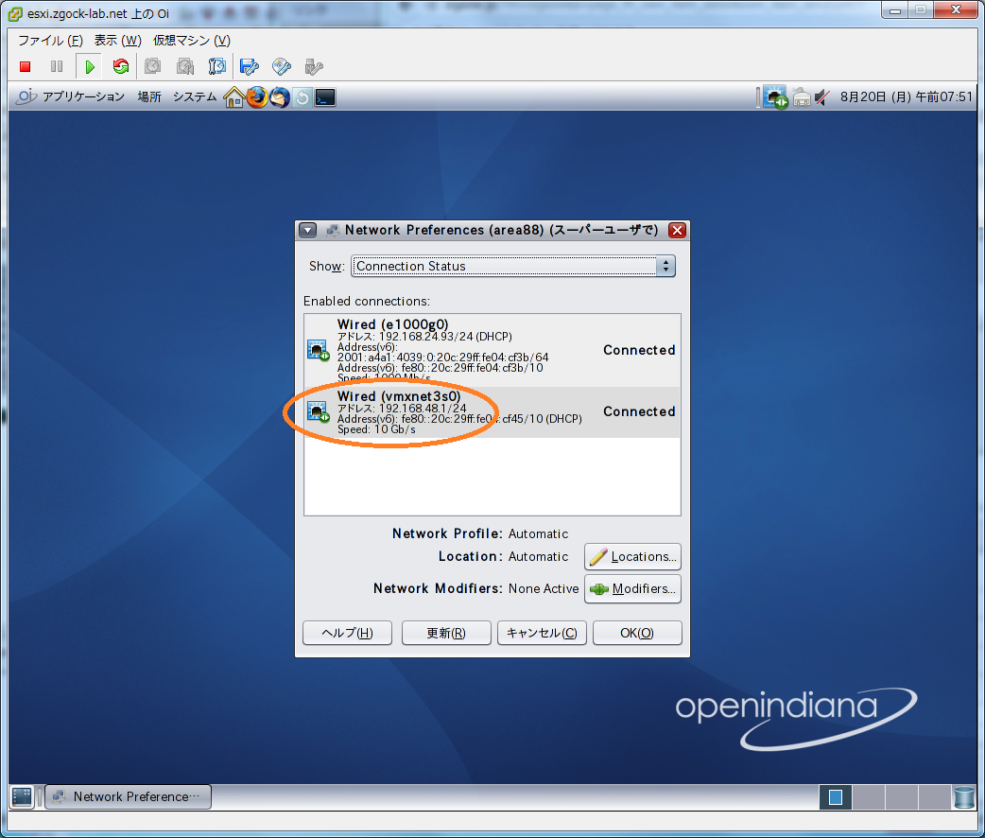The width and height of the screenshot is (985, 838).
Task: Click the muted volume tray icon
Action: [823, 97]
